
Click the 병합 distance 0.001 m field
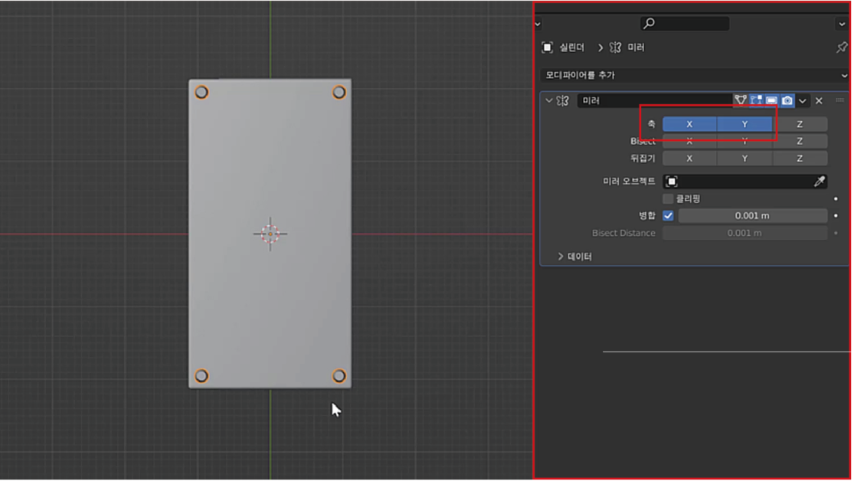coord(753,216)
